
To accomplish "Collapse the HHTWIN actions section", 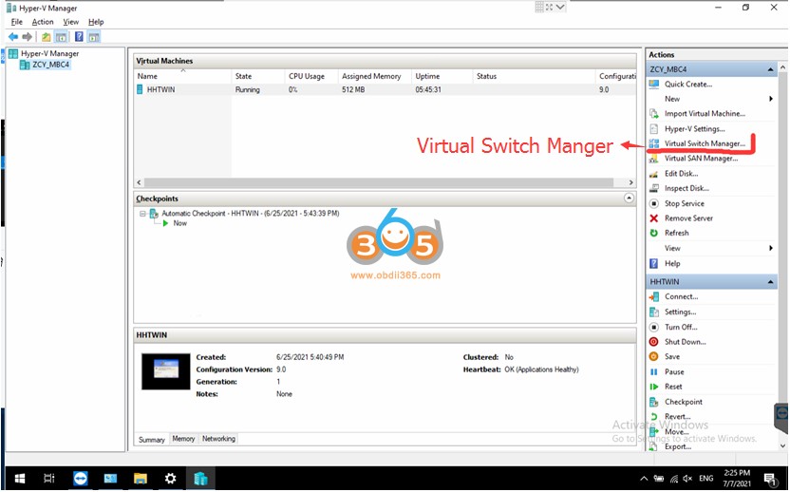I will coord(770,282).
